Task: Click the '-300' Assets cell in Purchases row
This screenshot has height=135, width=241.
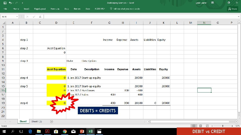Action: point(136,90)
